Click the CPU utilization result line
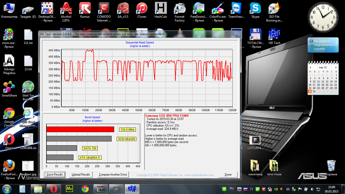Screen dimensions: 345x194 coord(163,126)
